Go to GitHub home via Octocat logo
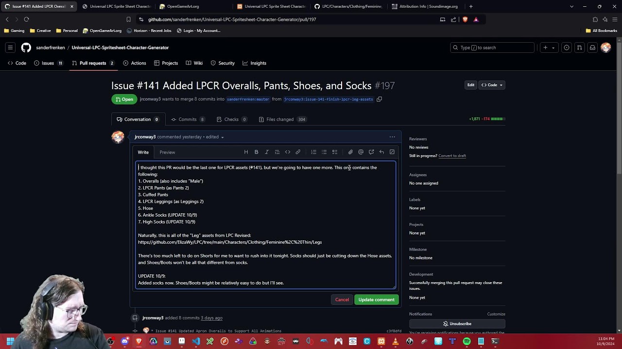 coord(26,48)
